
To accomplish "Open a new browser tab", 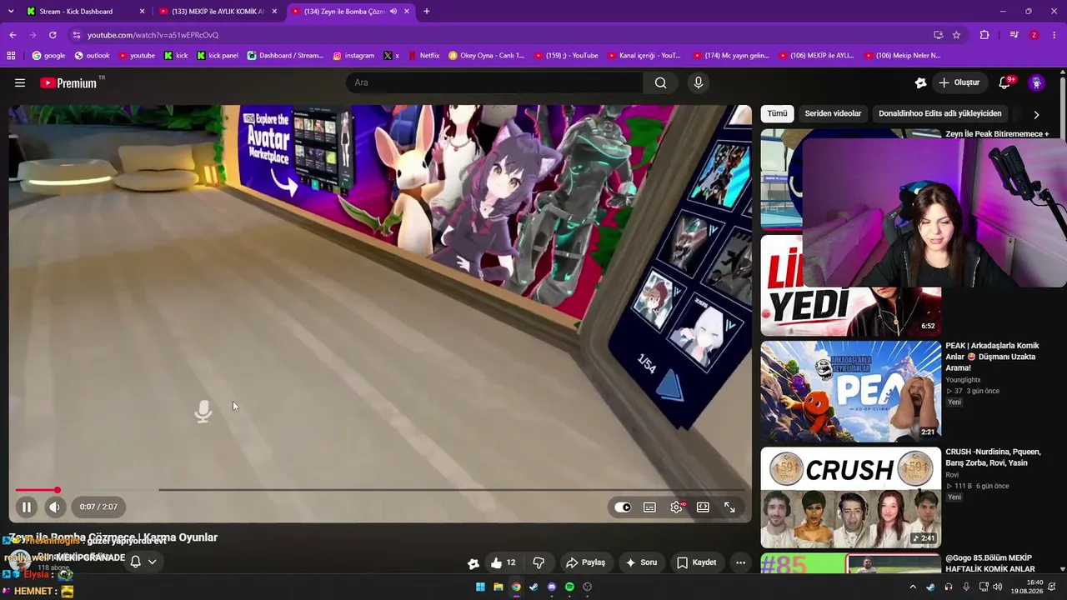I will click(x=427, y=12).
